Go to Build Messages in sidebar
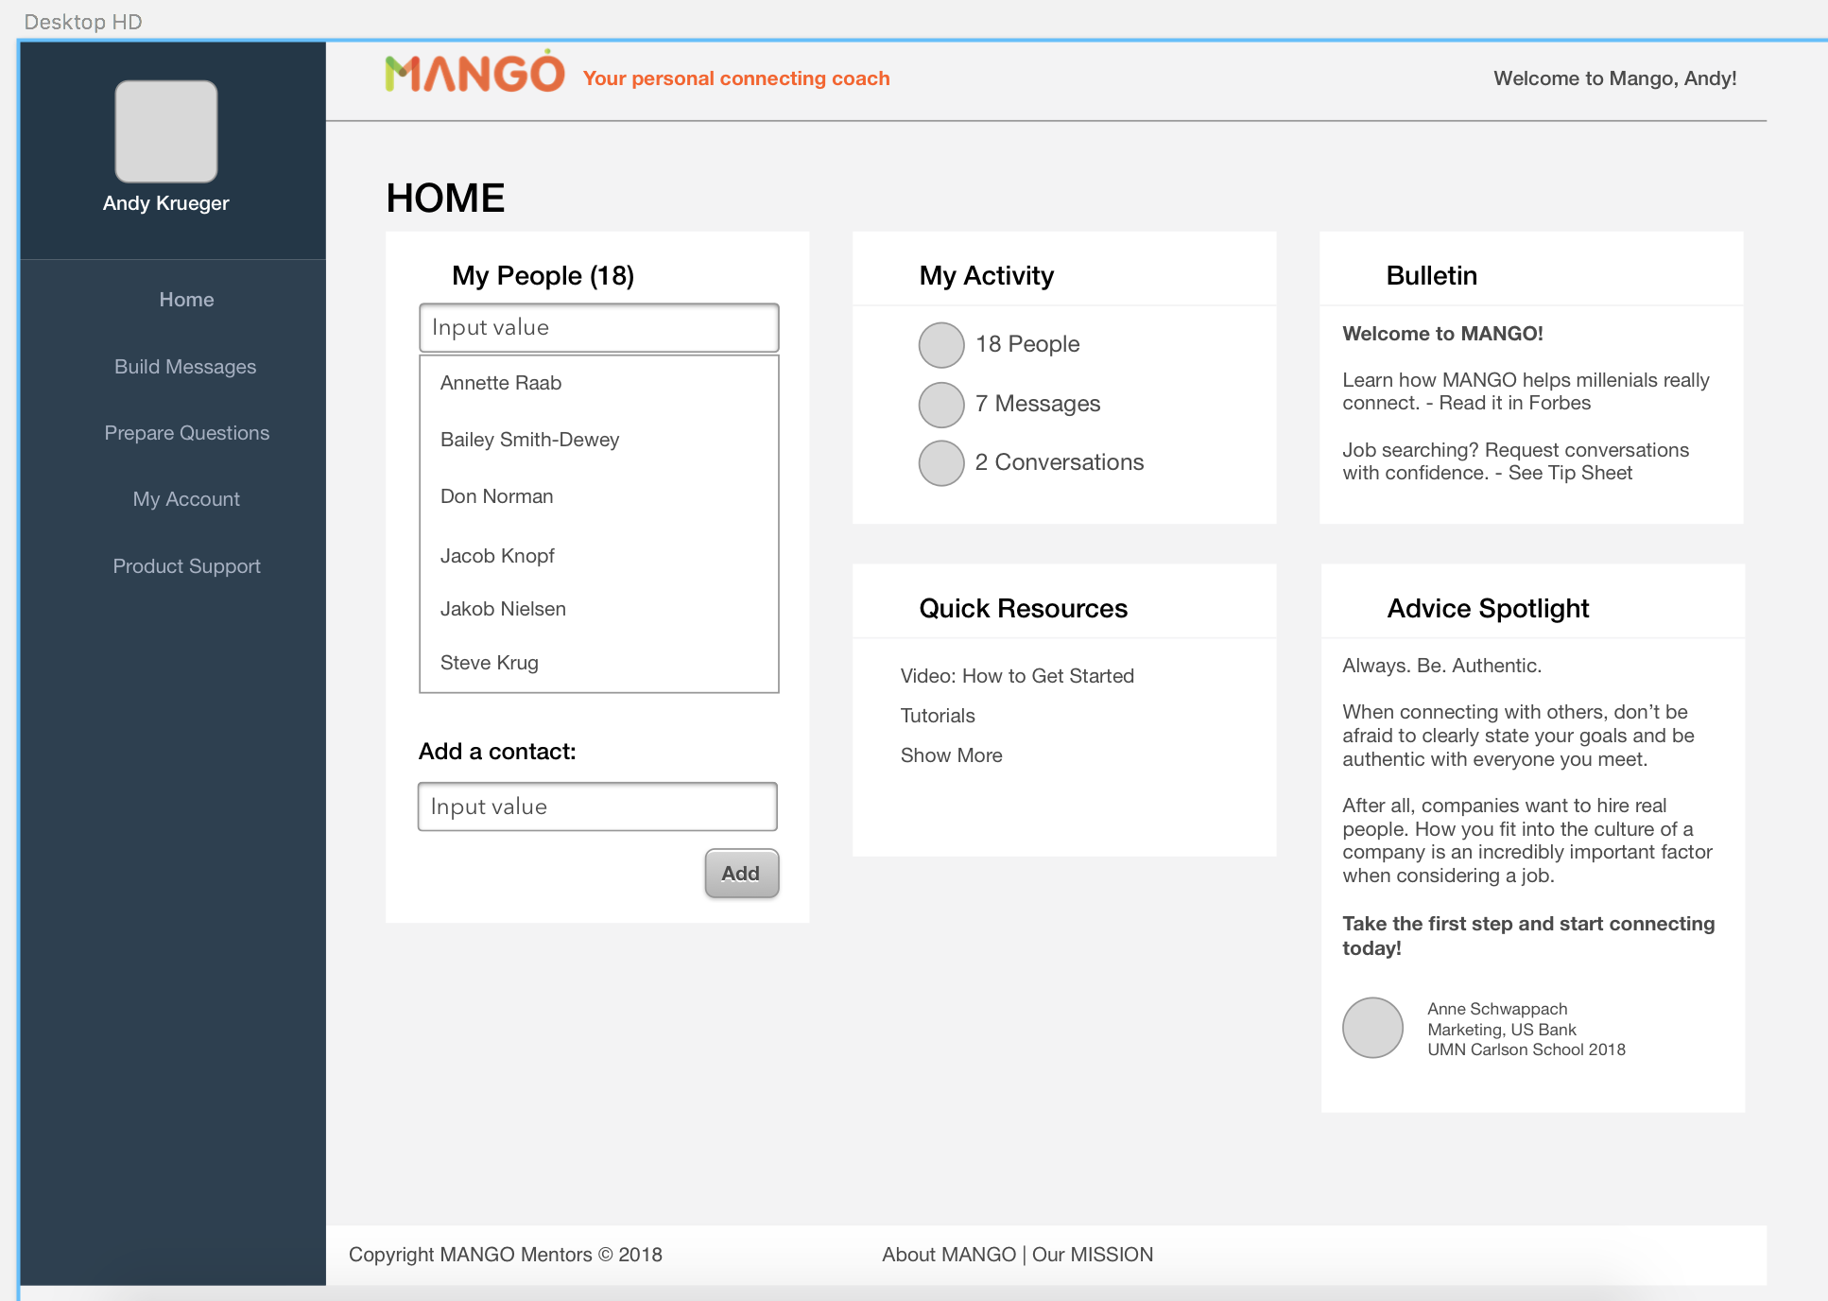Viewport: 1828px width, 1301px height. [185, 367]
